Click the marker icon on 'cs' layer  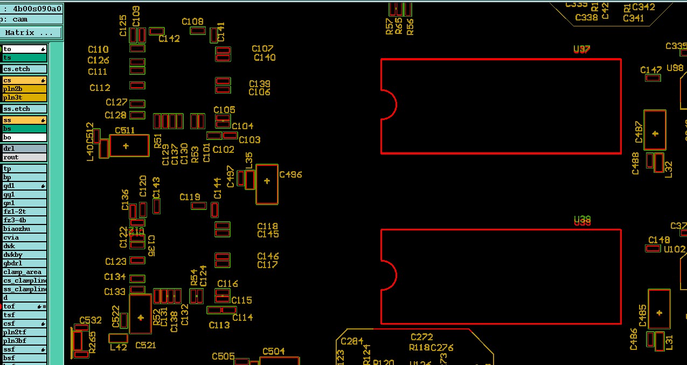click(43, 80)
